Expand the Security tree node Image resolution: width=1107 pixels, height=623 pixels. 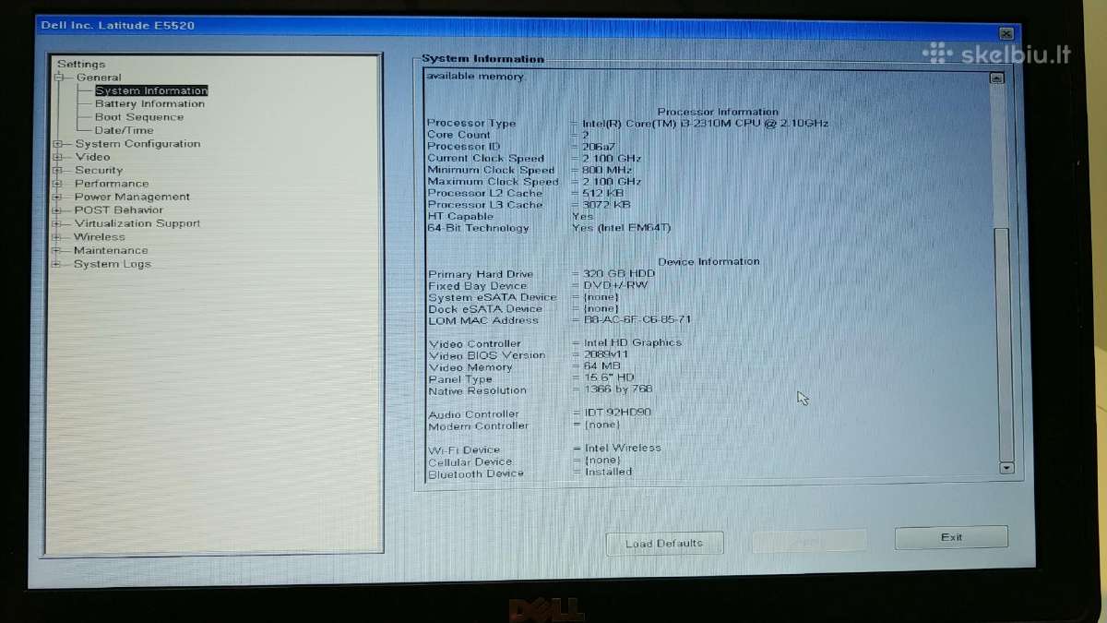(57, 170)
